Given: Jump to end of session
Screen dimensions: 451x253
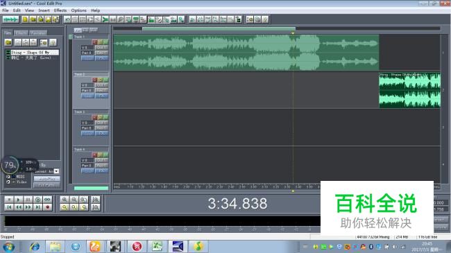Looking at the screenshot, I should [x=37, y=207].
